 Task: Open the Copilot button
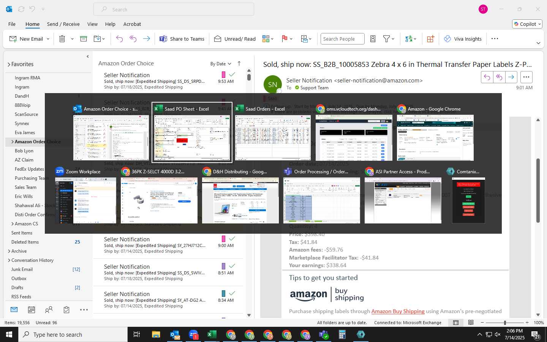pyautogui.click(x=527, y=24)
